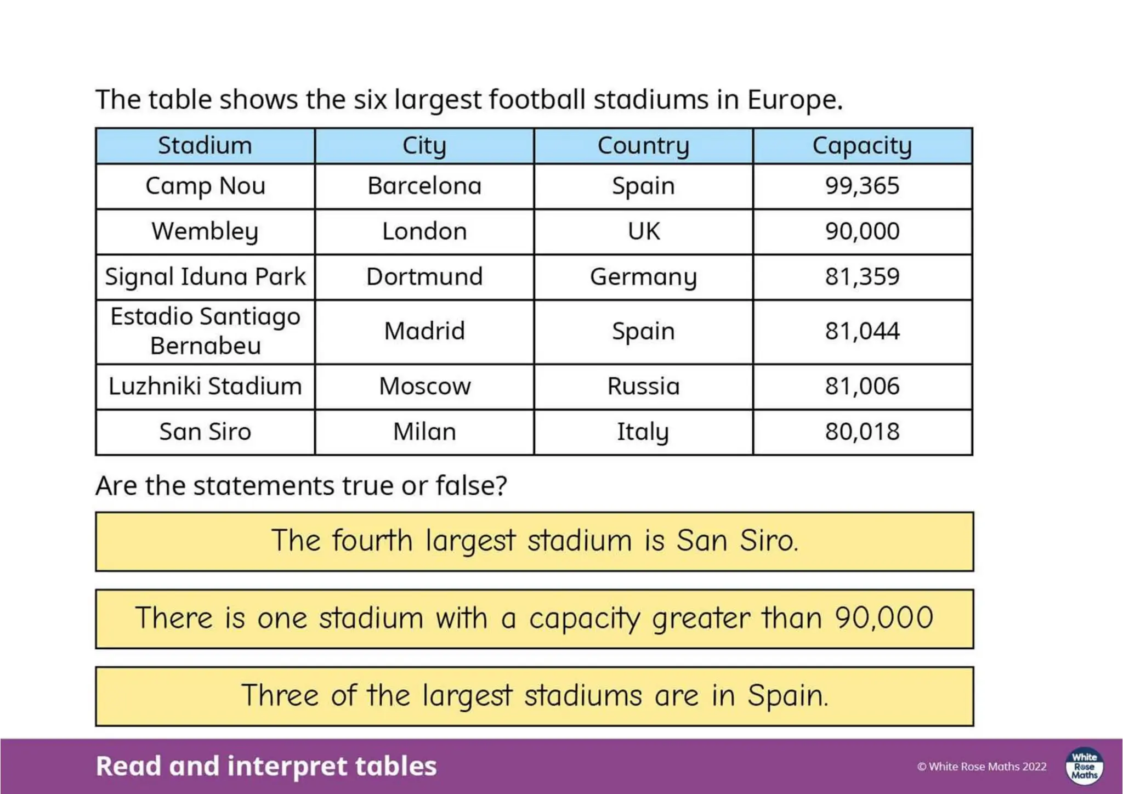
Task: Click the White Rose Maths logo
Action: coord(1084,766)
